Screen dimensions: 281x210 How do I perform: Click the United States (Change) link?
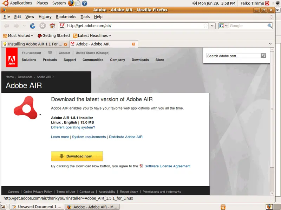point(92,53)
